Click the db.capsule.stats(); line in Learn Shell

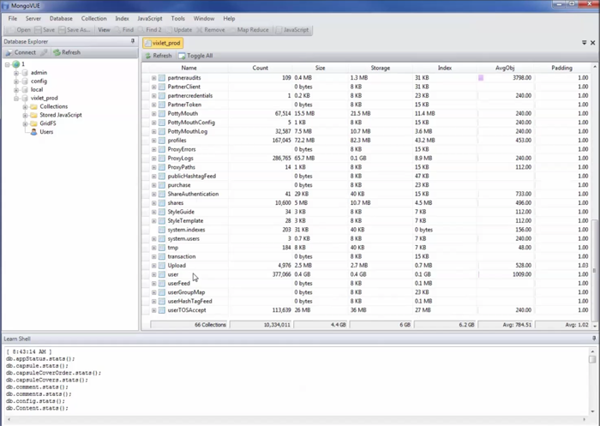click(37, 366)
